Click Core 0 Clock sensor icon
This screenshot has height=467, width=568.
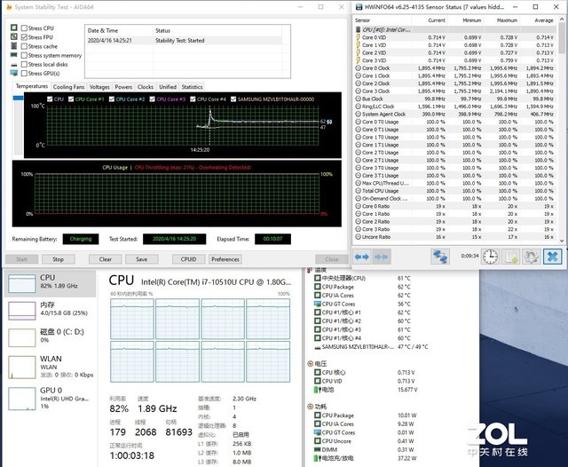[x=358, y=67]
